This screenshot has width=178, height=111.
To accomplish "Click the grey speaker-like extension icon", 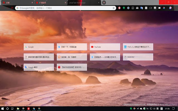I will click(155, 8).
